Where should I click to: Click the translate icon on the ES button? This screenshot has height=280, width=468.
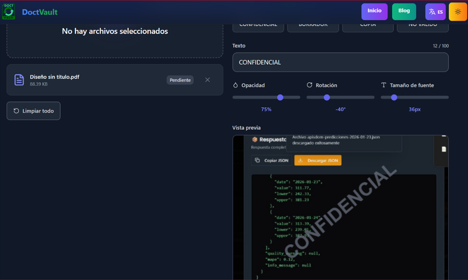pyautogui.click(x=432, y=11)
